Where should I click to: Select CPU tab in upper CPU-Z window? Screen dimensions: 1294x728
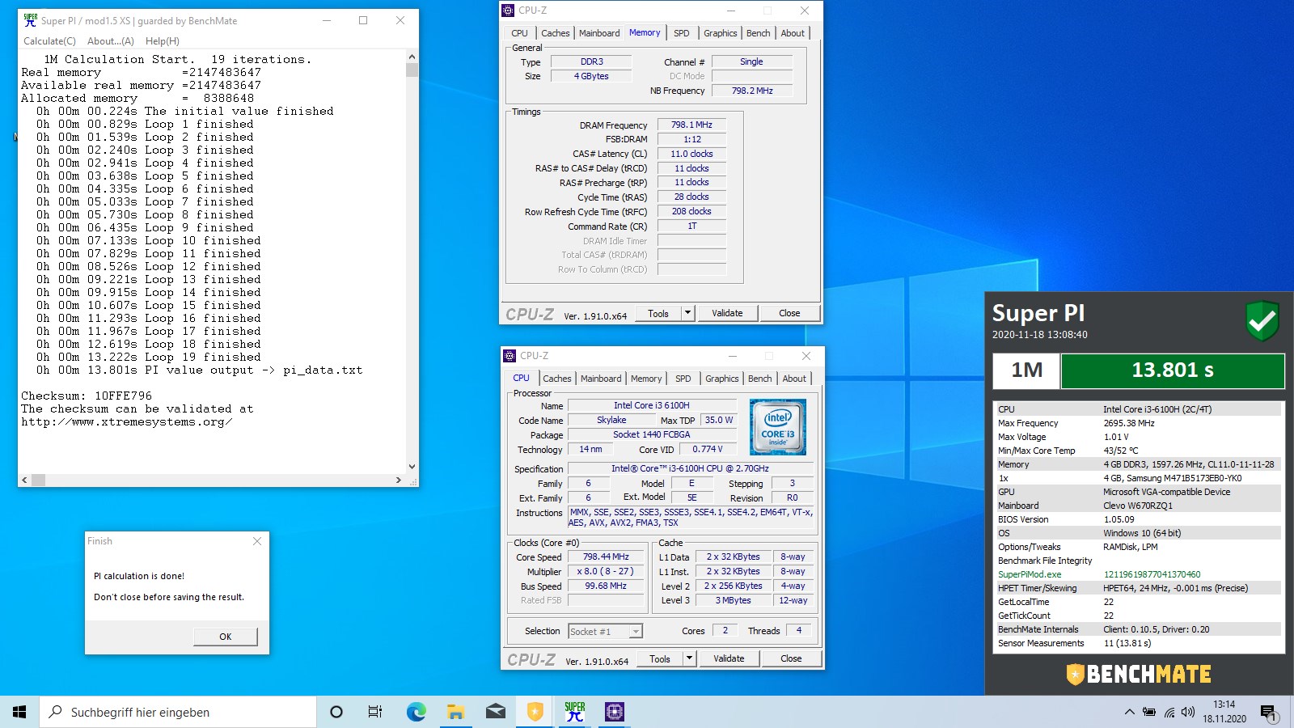pos(519,33)
